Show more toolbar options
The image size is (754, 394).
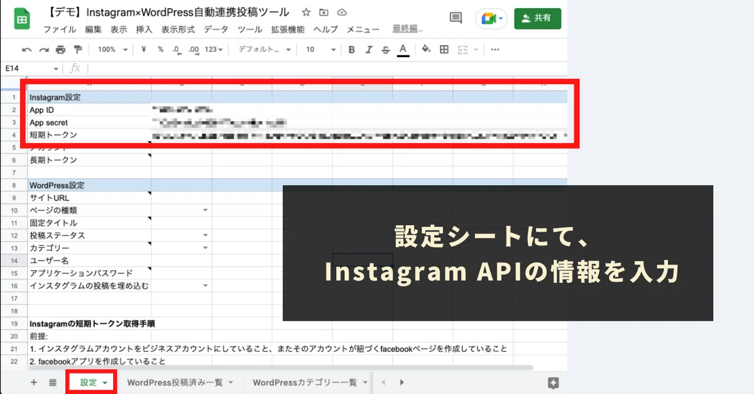495,50
